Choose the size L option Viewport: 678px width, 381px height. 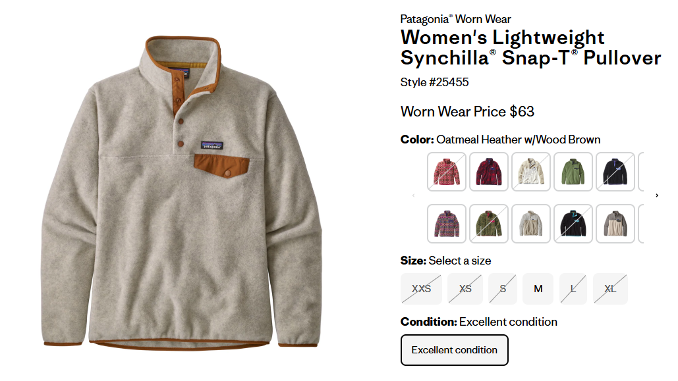coord(573,289)
